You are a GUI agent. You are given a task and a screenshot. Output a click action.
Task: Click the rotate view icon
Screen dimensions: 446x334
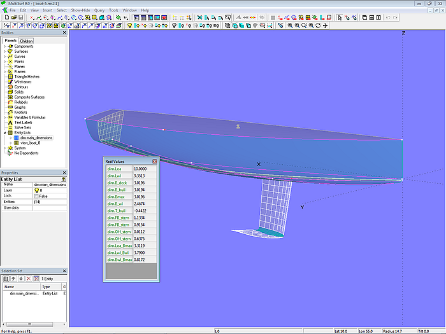point(318,25)
